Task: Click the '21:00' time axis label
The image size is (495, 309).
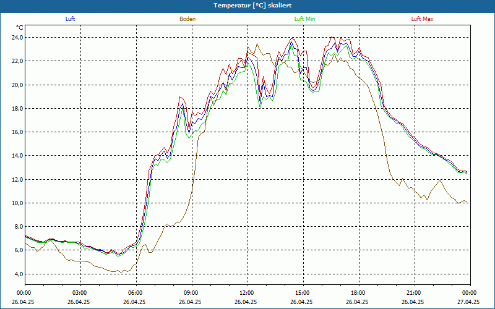Action: tap(415, 293)
